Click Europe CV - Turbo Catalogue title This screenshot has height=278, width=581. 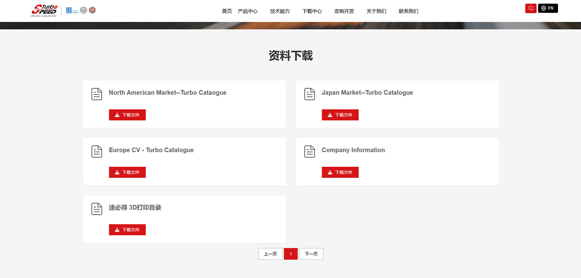pyautogui.click(x=151, y=150)
